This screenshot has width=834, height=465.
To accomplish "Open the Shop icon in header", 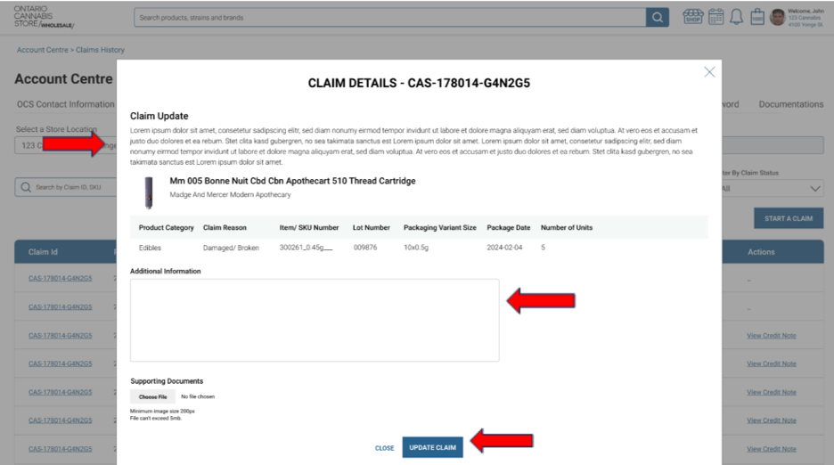I will 693,17.
